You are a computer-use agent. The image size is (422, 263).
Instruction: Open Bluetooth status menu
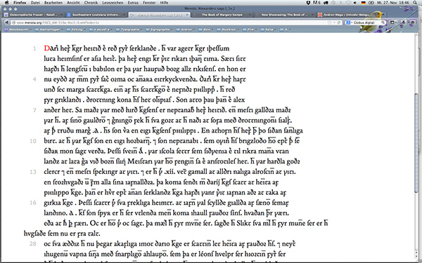(341, 3)
